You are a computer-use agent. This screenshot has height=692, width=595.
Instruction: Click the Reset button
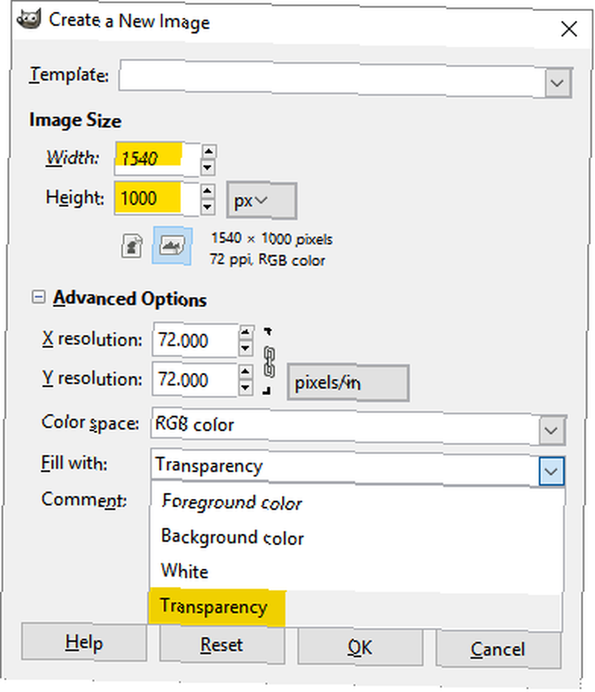pos(222,645)
